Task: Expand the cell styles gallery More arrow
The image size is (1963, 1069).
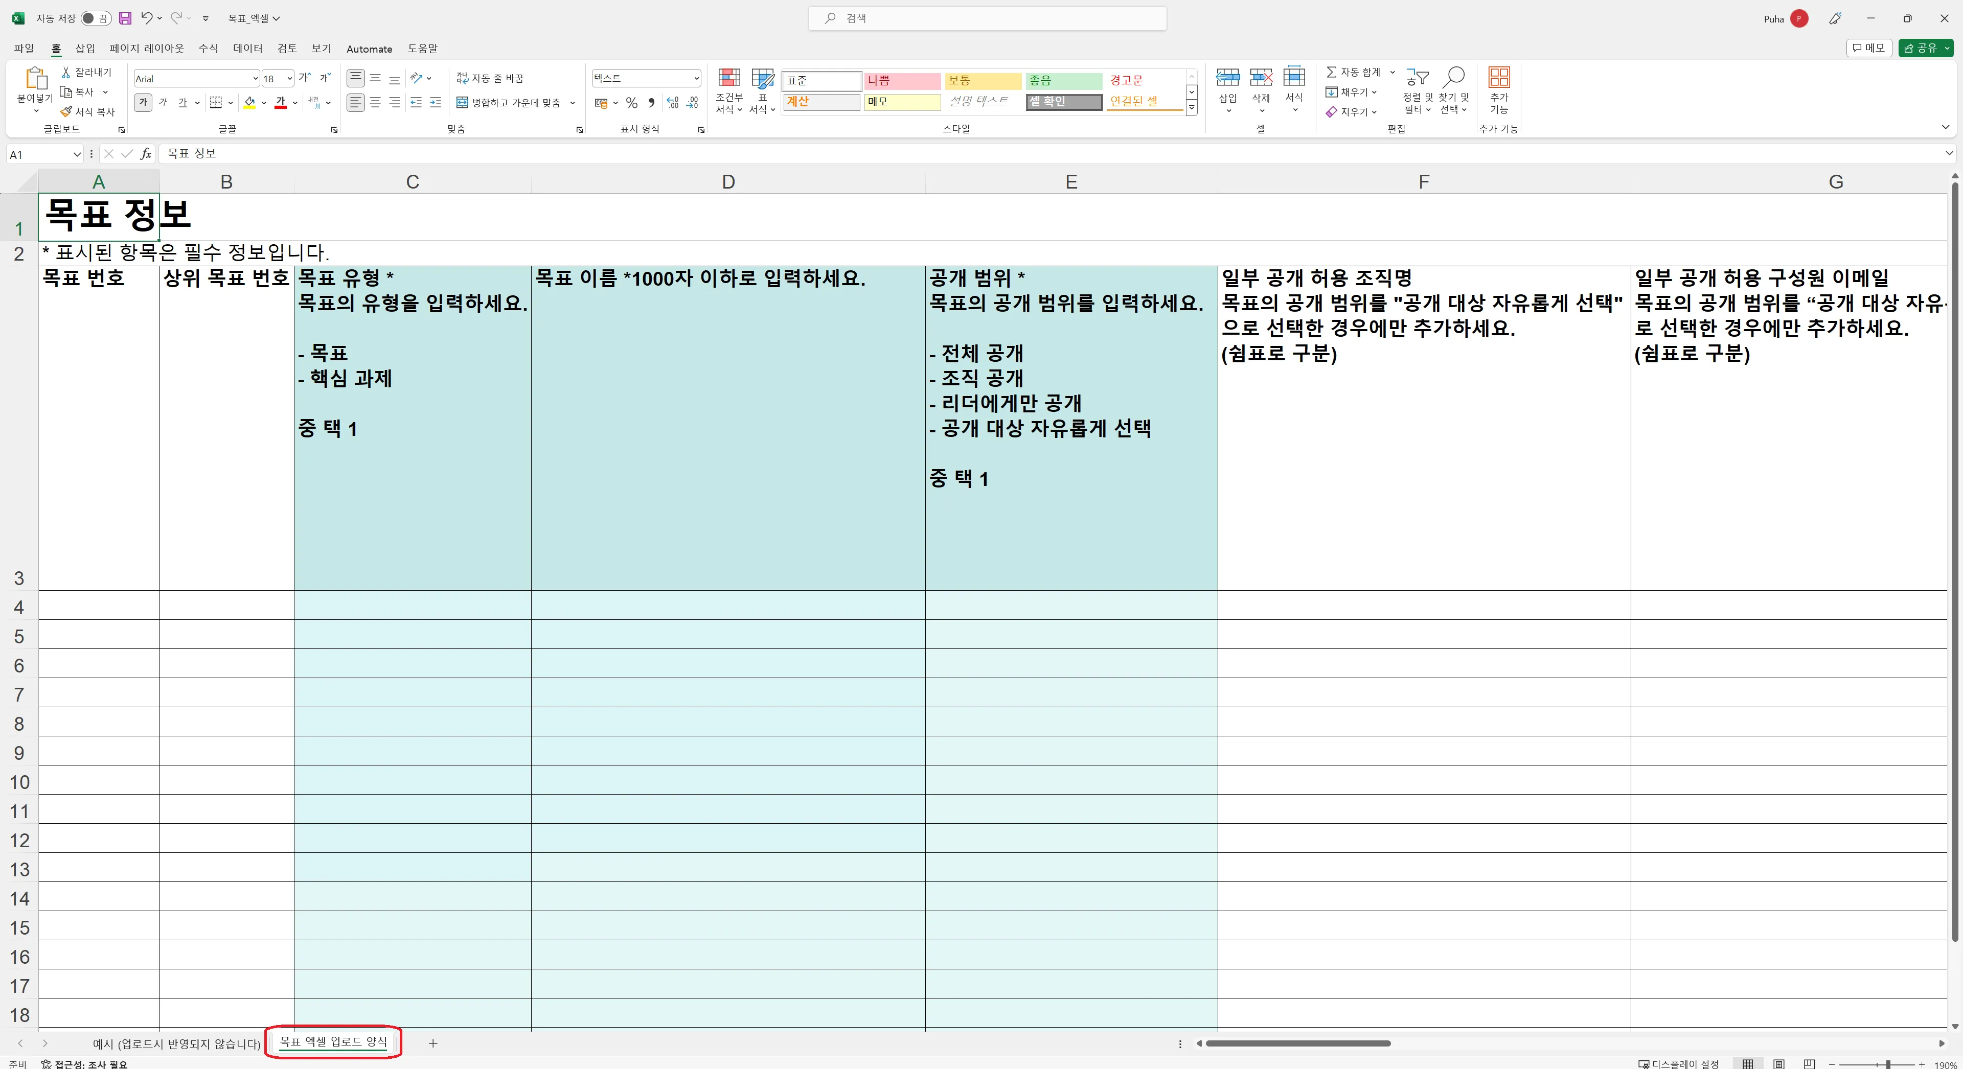Action: [1191, 107]
